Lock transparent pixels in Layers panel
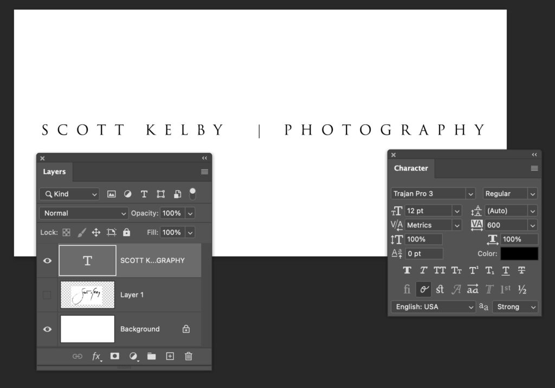Viewport: 555px width, 388px height. [66, 232]
